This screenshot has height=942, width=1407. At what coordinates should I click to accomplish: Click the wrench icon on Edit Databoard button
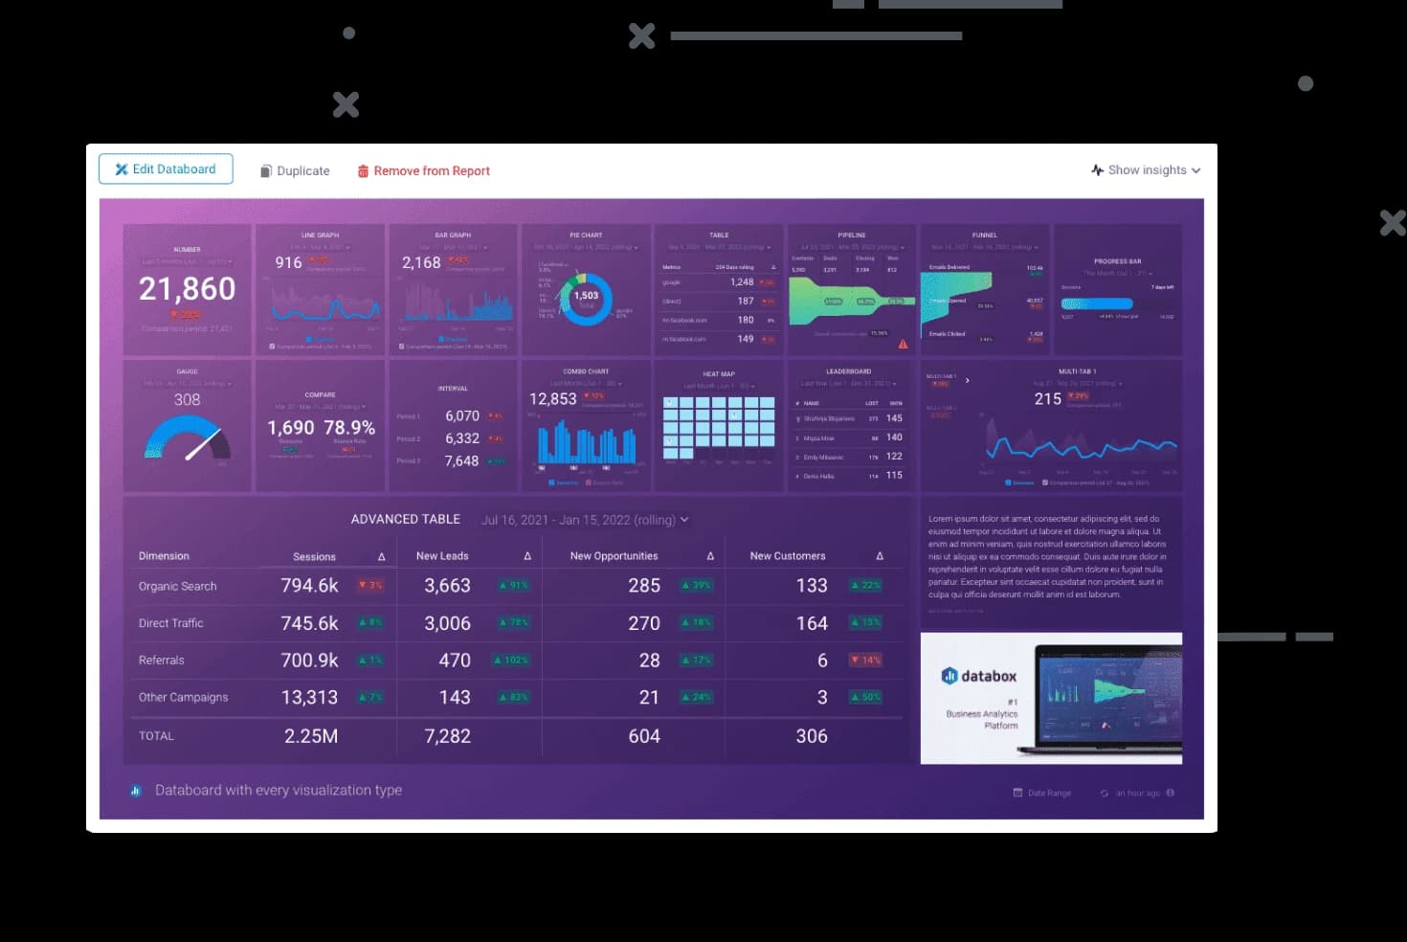pyautogui.click(x=123, y=168)
